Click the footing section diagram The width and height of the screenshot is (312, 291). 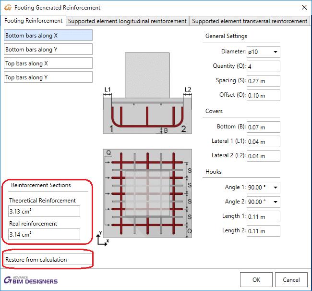pyautogui.click(x=147, y=93)
